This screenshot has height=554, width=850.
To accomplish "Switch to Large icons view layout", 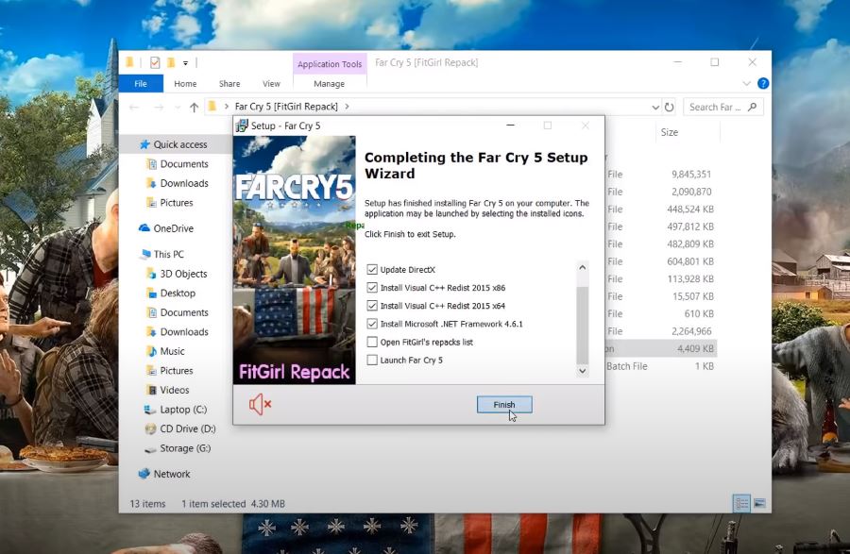I will click(x=759, y=503).
